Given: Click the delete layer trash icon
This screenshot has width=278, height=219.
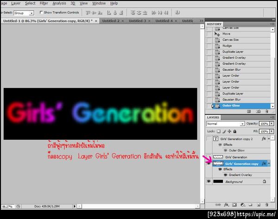Looking at the screenshot, I should 267,205.
